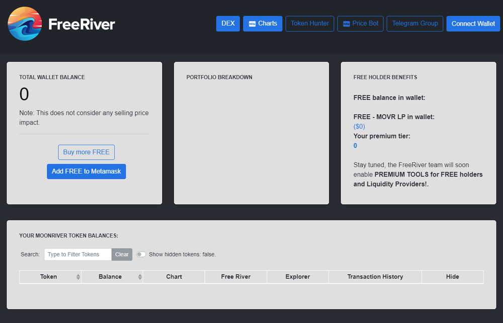Click YOUR MOONRIVER TOKEN BALANCES heading
Viewport: 503px width, 323px height.
pyautogui.click(x=68, y=236)
